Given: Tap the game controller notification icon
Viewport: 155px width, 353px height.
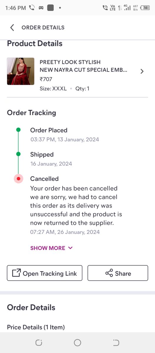Looking at the screenshot, I should tap(41, 8).
